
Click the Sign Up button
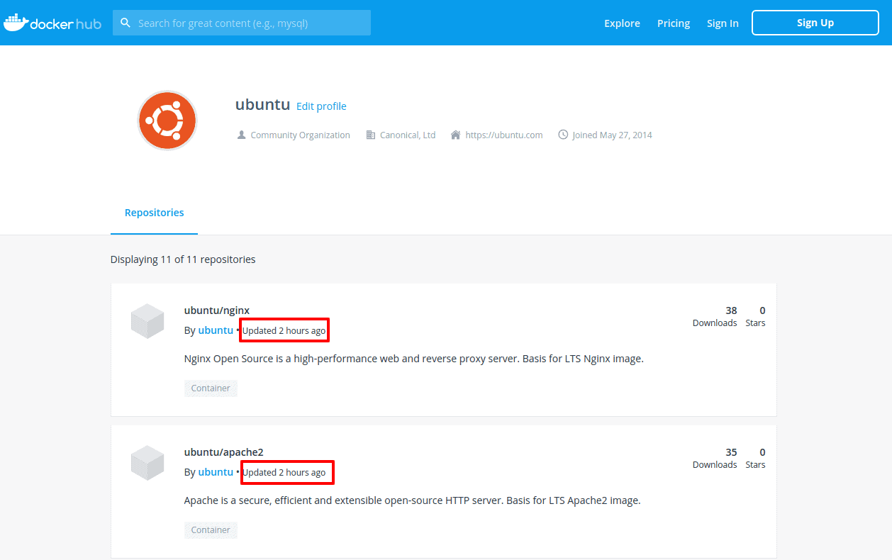point(815,23)
